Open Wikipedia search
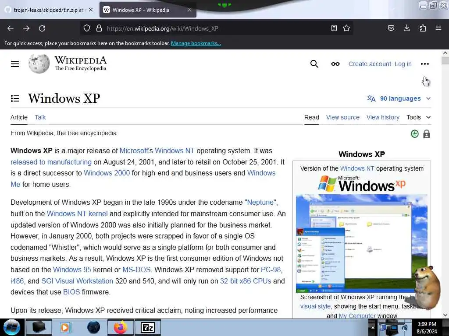This screenshot has height=336, width=449. pos(314,64)
